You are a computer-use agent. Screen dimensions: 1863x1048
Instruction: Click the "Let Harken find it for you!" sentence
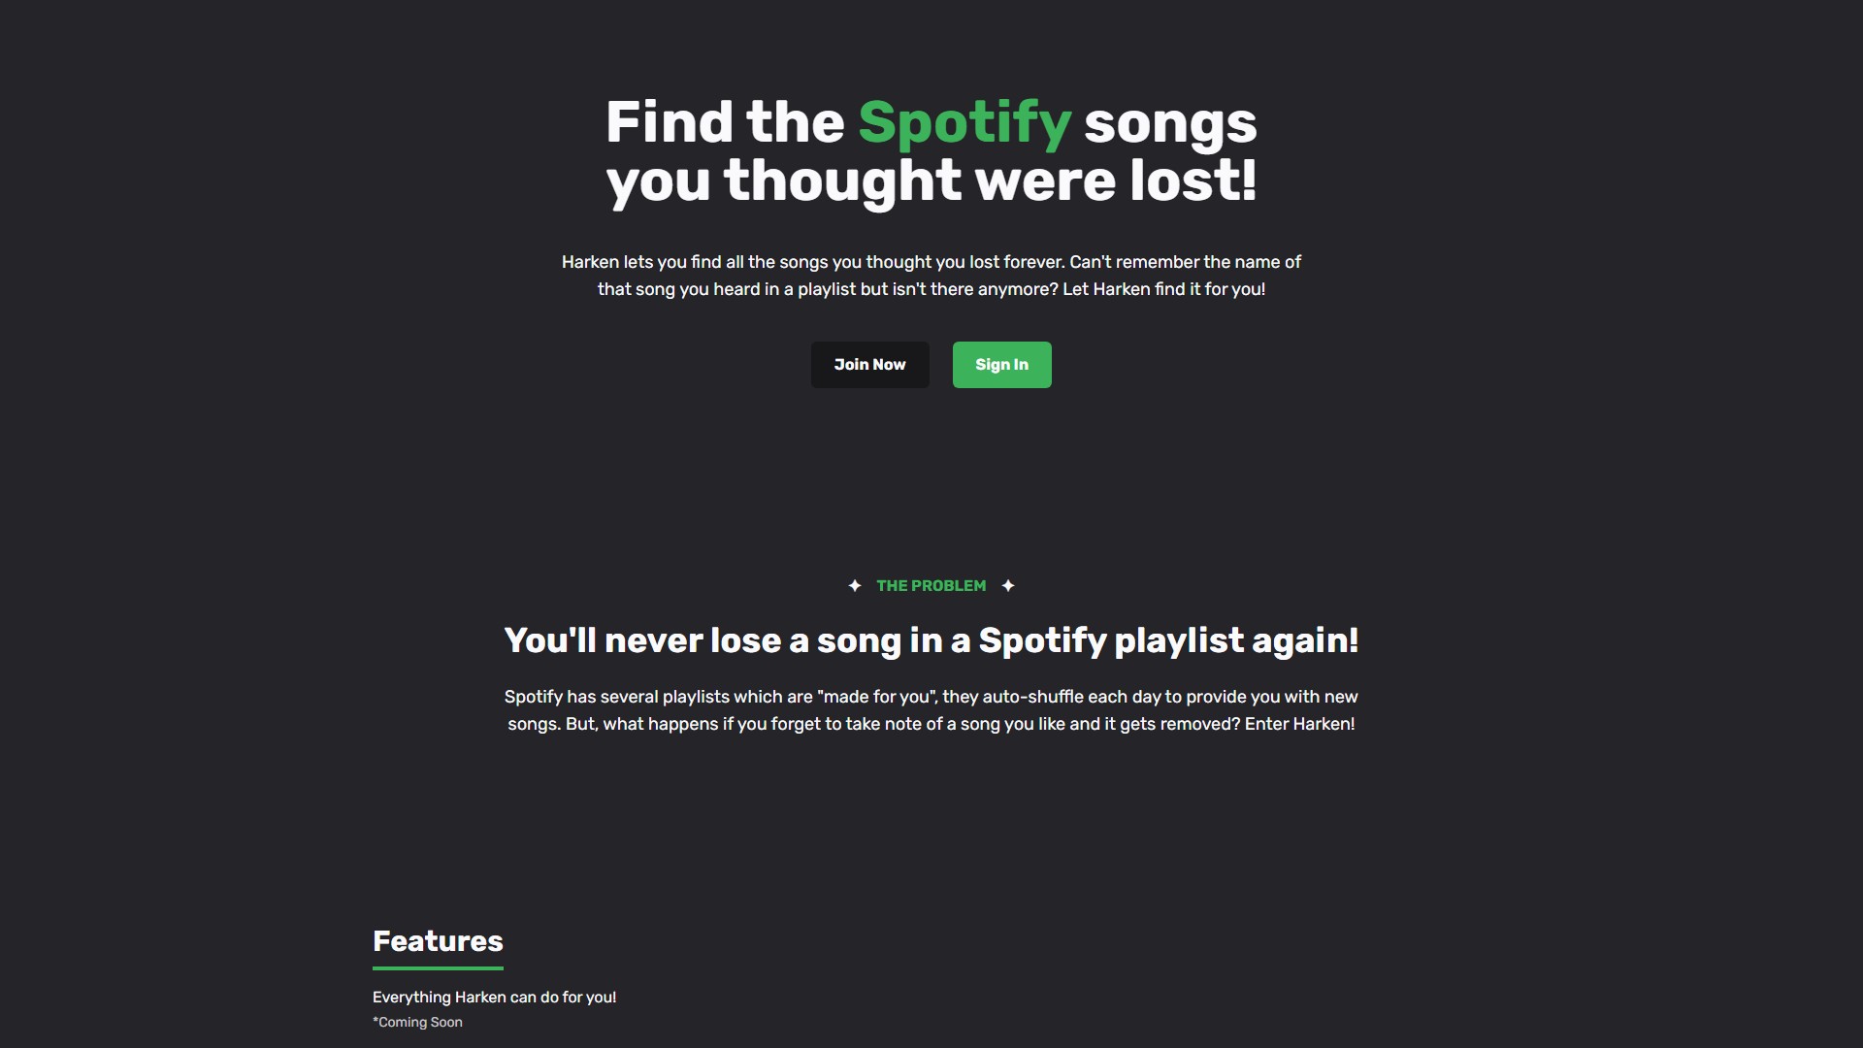pos(1163,289)
